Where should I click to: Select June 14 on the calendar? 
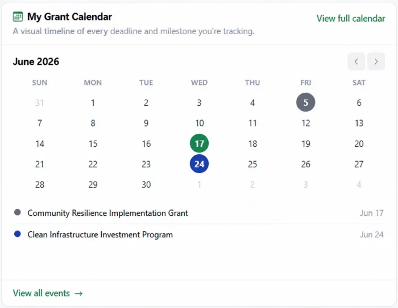[40, 143]
